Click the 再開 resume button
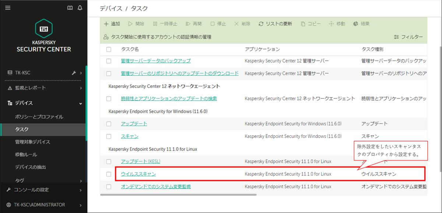 (194, 24)
